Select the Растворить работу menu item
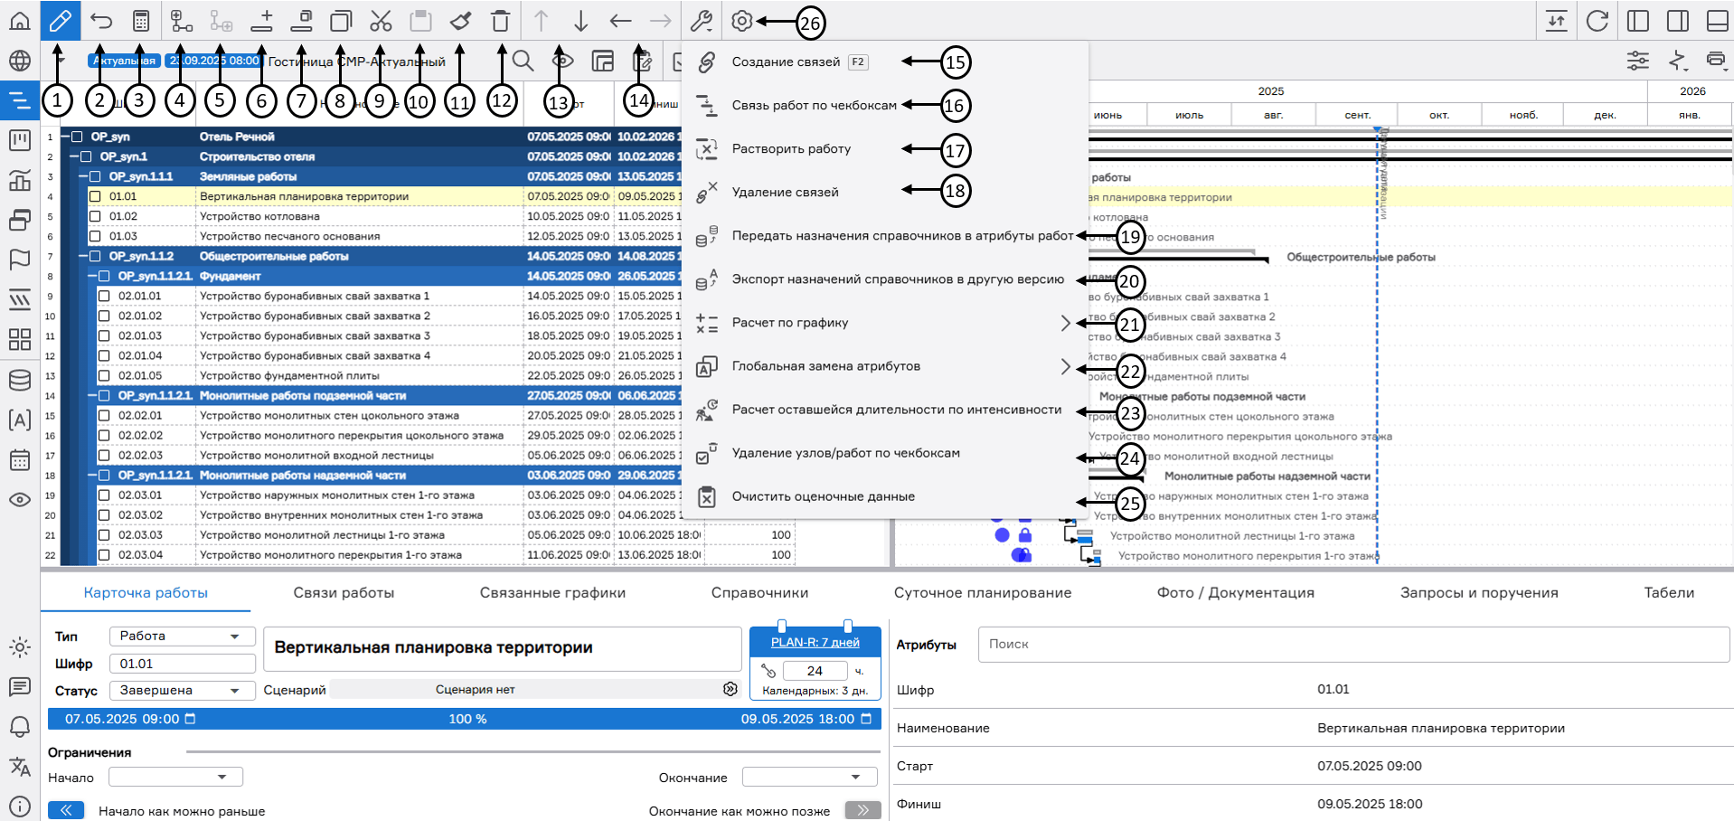Viewport: 1734px width, 821px height. tap(791, 149)
